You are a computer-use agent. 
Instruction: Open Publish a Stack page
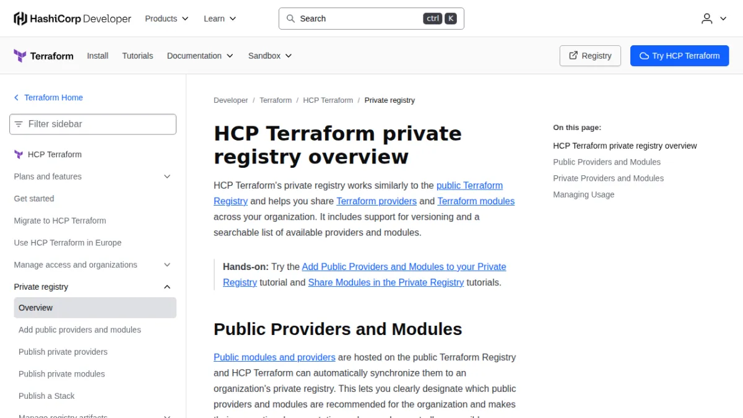point(46,396)
